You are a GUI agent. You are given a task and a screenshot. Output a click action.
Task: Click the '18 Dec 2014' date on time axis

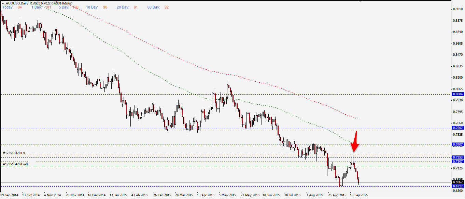(97, 196)
